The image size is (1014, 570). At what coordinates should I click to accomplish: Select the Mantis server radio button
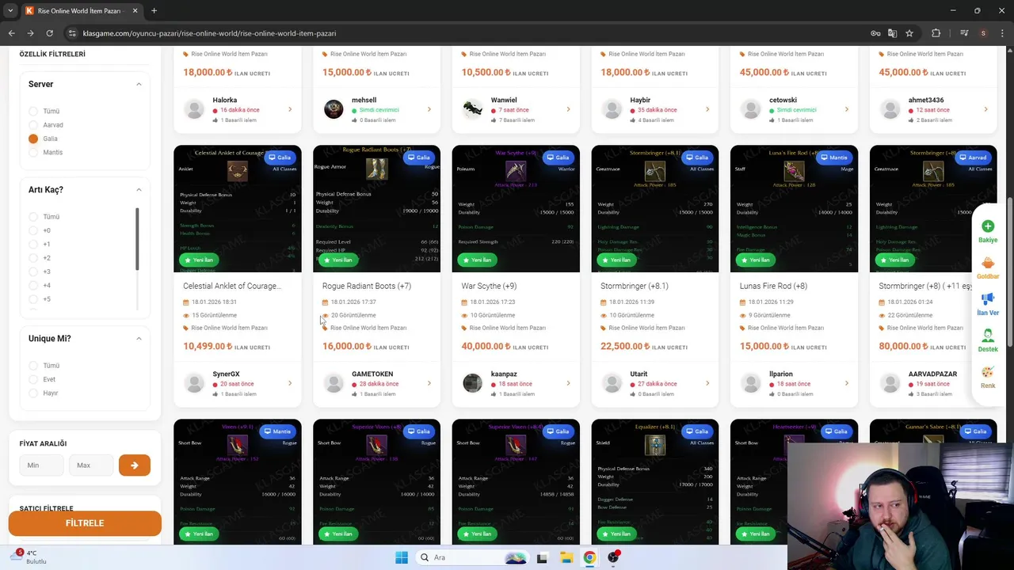pos(33,152)
